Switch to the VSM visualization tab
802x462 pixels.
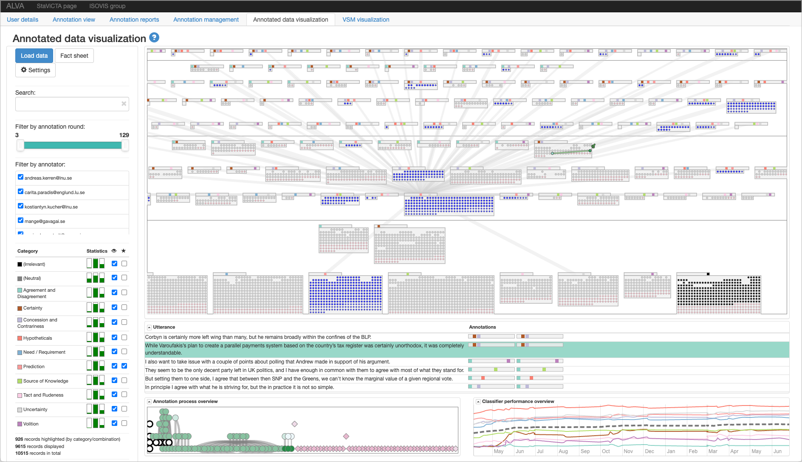[x=366, y=20]
